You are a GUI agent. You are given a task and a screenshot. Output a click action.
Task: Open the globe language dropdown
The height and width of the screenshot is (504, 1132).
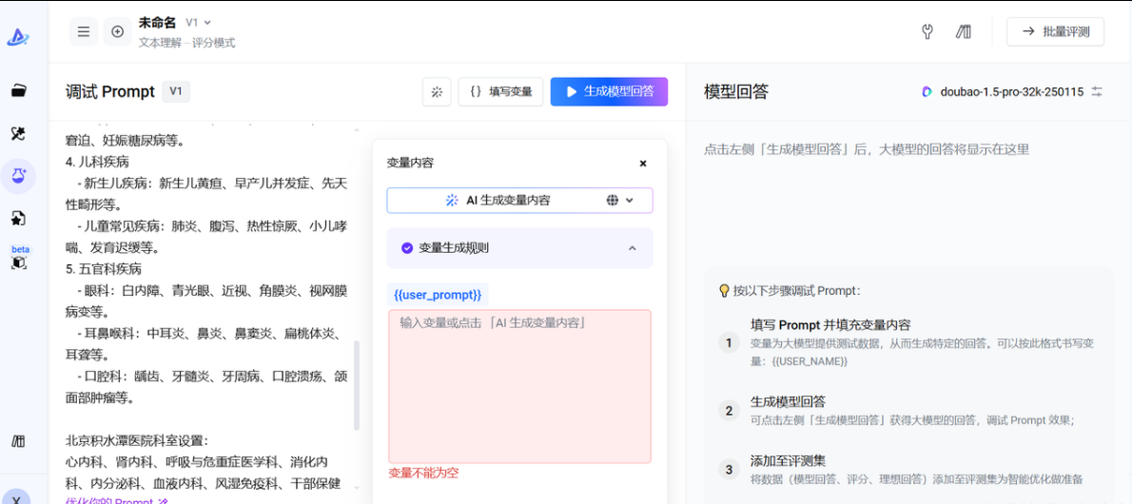pos(620,201)
